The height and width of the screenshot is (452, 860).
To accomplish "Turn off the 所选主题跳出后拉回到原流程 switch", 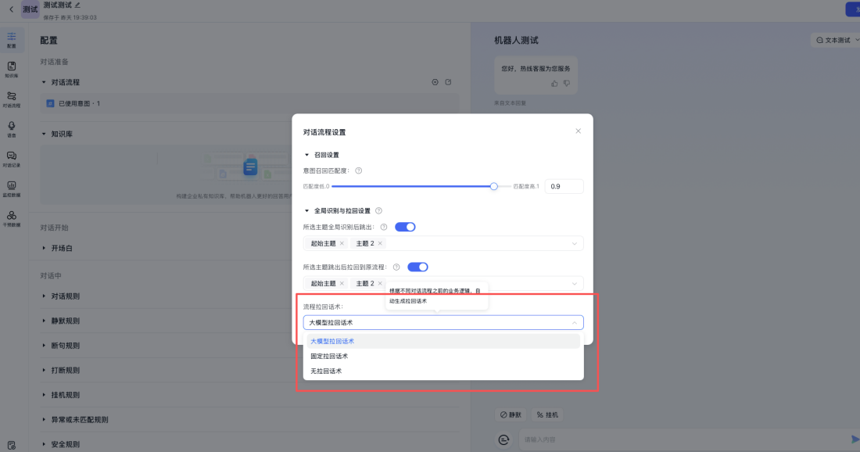I will (x=417, y=267).
